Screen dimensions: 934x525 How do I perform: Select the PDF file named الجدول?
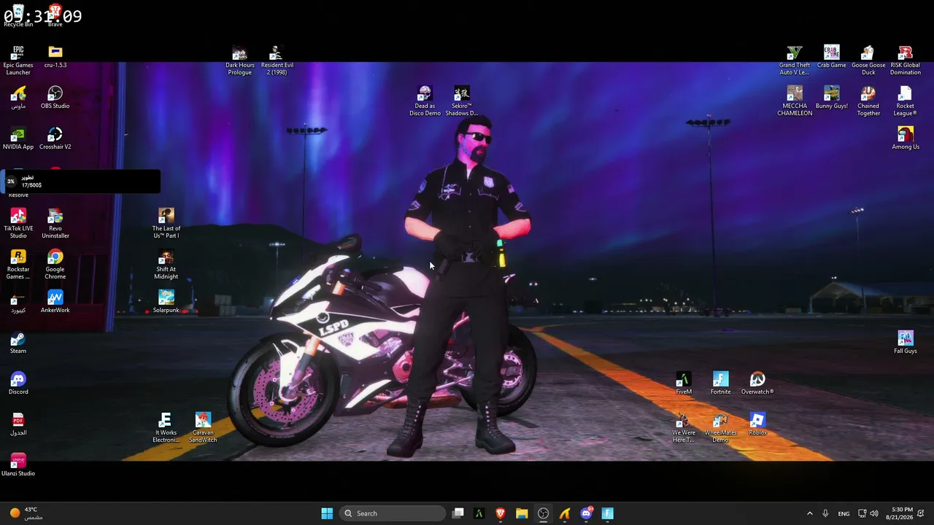pos(18,424)
